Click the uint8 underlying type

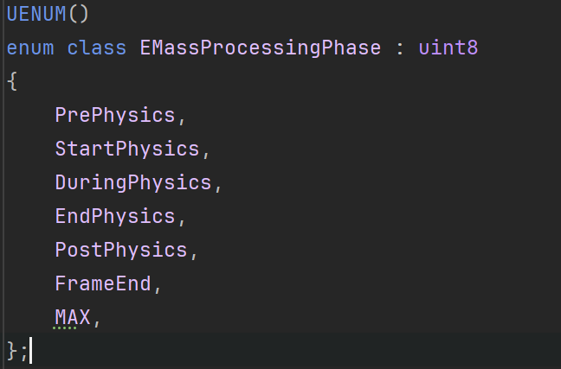point(448,47)
